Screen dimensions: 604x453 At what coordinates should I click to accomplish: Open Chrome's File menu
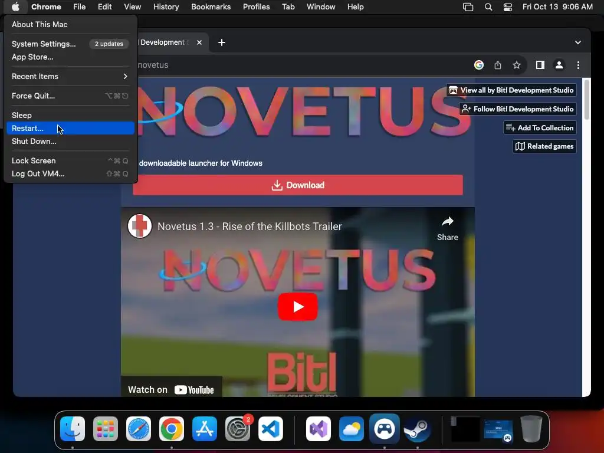point(80,6)
